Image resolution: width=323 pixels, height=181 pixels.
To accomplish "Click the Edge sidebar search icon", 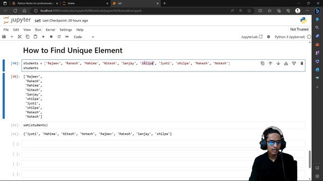I will tap(317, 28).
